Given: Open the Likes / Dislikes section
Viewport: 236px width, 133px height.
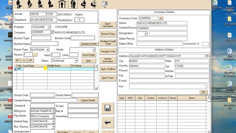Looking at the screenshot, I should [x=108, y=69].
